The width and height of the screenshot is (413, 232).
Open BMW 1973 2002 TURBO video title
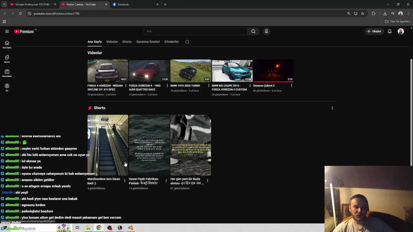tap(185, 86)
